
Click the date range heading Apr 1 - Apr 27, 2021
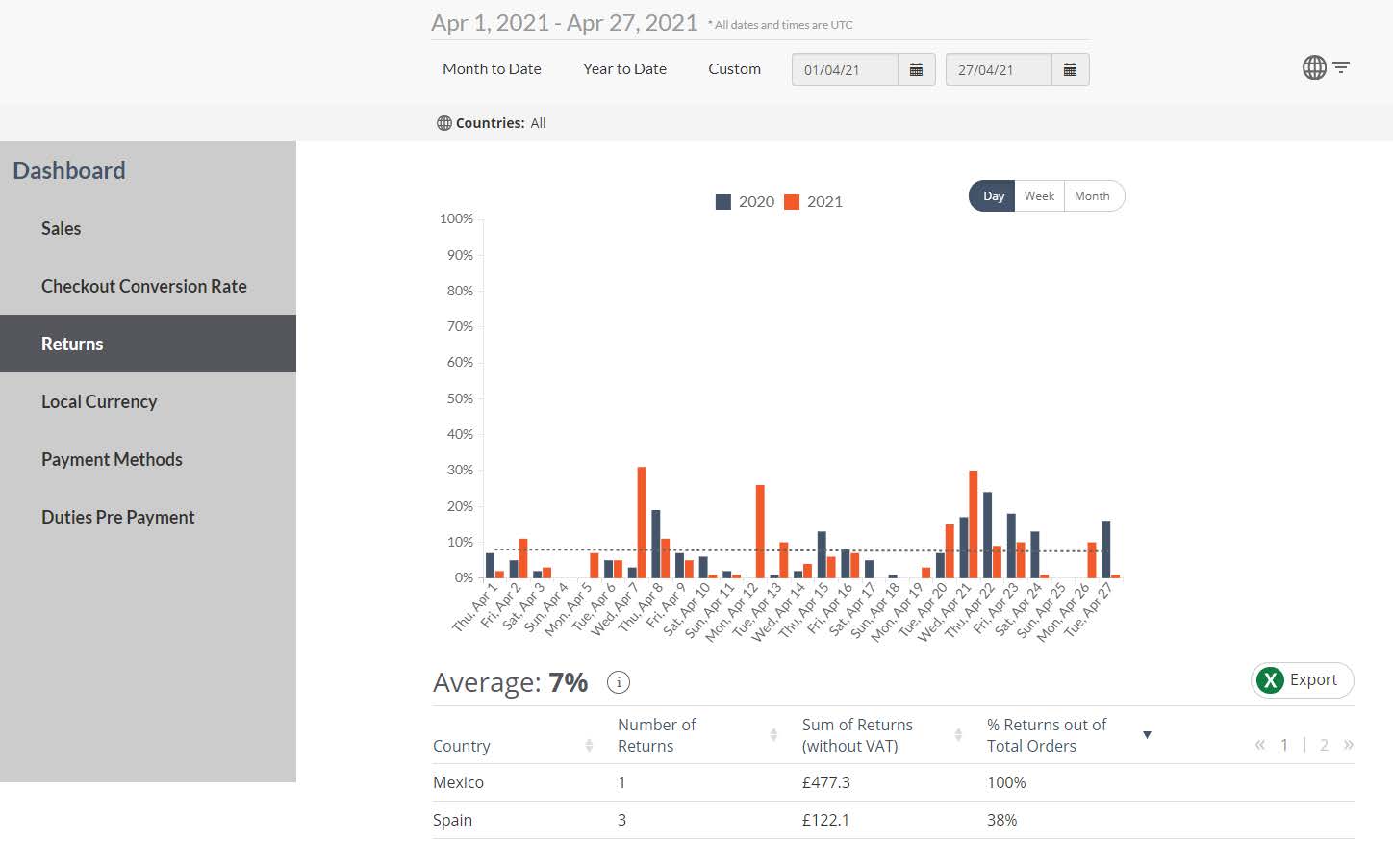565,23
